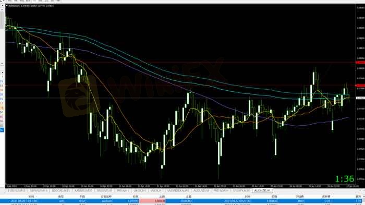
Task: Click the pink stop-loss cell in the order row
Action: [x=152, y=201]
